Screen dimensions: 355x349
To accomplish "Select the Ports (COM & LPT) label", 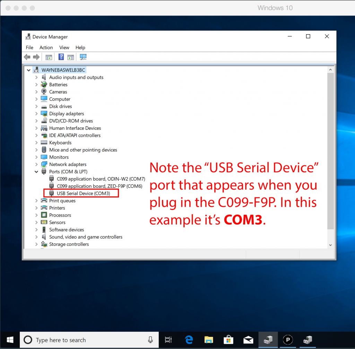I will pyautogui.click(x=68, y=172).
